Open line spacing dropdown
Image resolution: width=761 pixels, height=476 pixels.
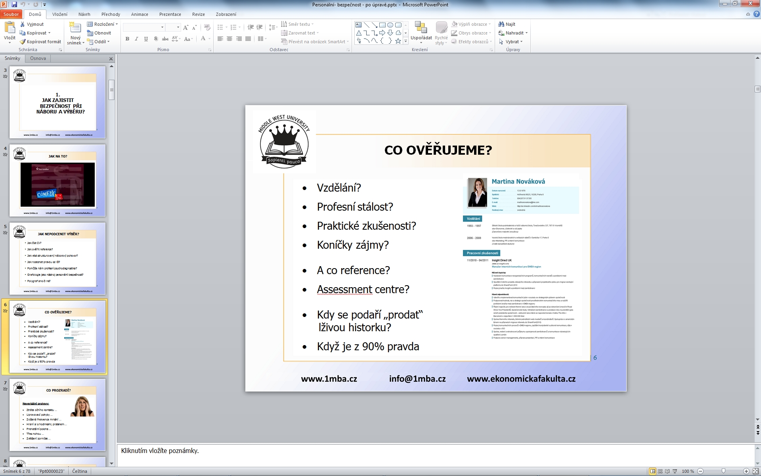(273, 27)
